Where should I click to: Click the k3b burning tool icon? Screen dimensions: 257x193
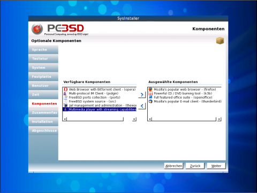(x=150, y=93)
